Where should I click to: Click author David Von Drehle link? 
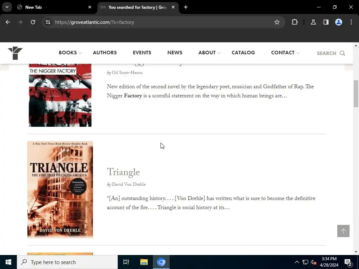[129, 184]
